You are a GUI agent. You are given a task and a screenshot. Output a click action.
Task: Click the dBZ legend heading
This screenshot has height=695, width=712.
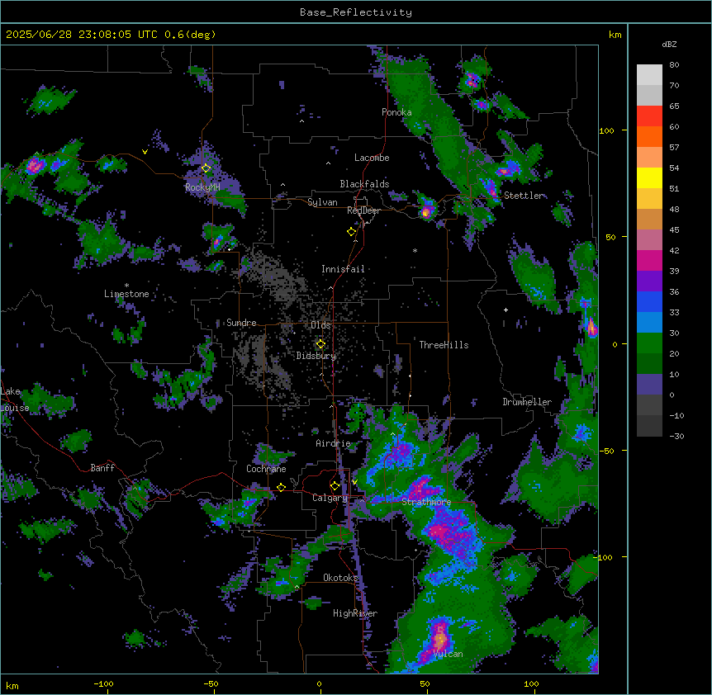(x=669, y=44)
